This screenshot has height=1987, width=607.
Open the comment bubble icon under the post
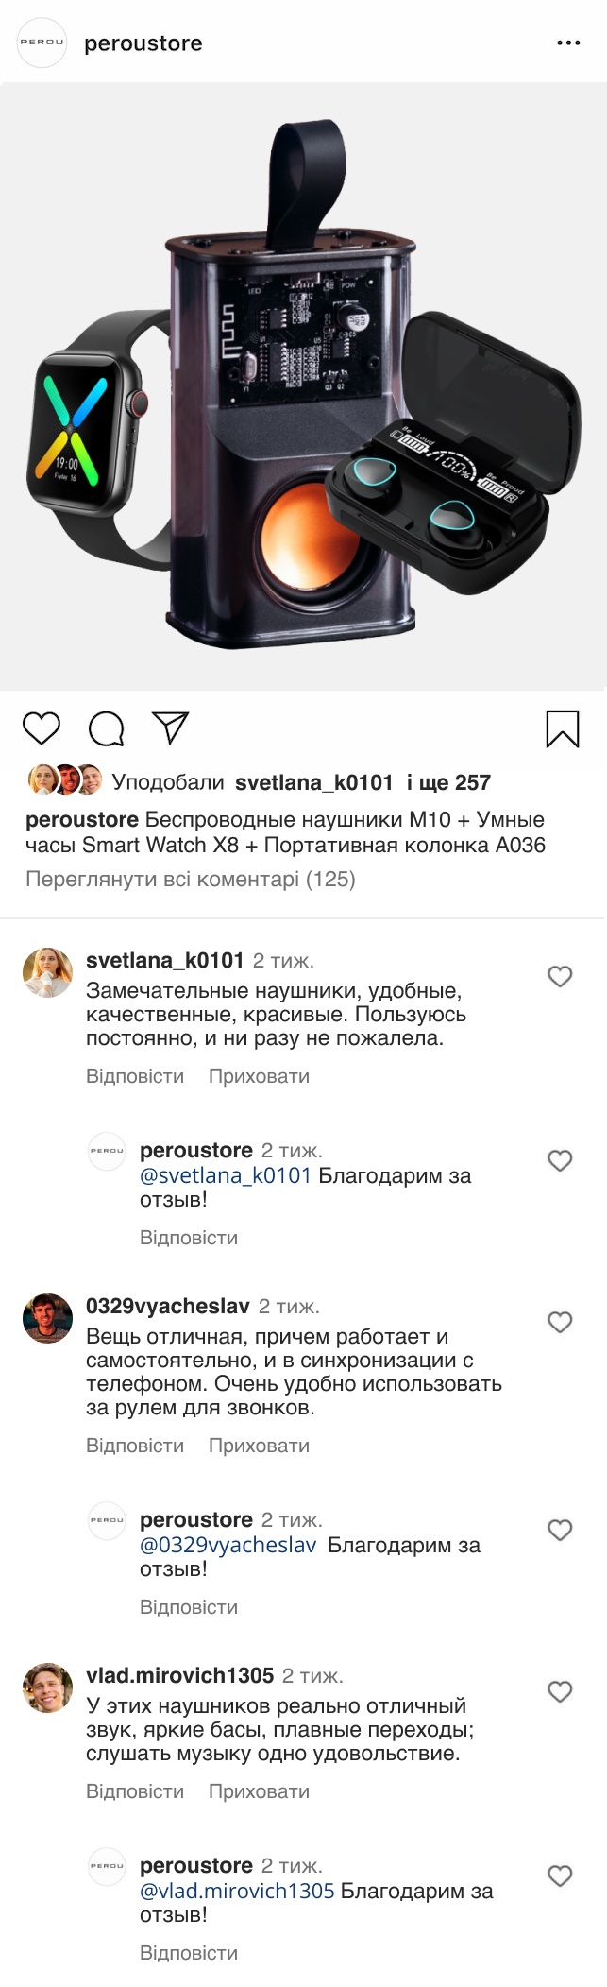coord(107,728)
